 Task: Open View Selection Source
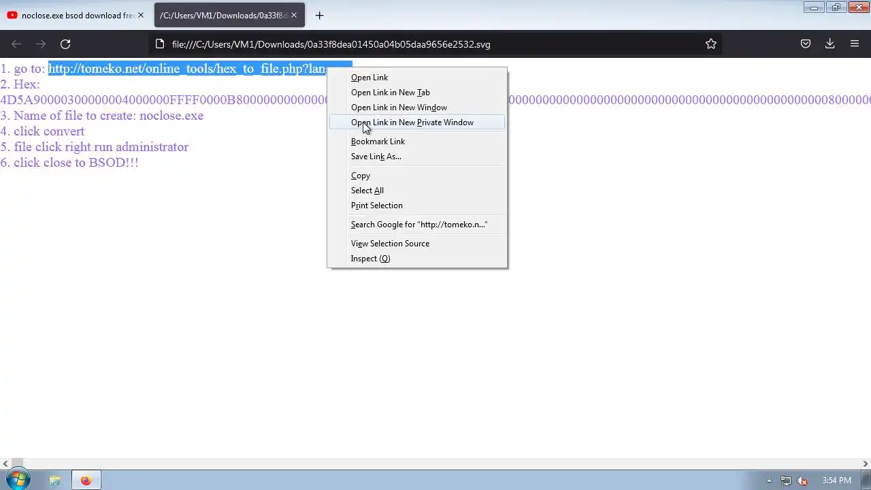pyautogui.click(x=417, y=244)
